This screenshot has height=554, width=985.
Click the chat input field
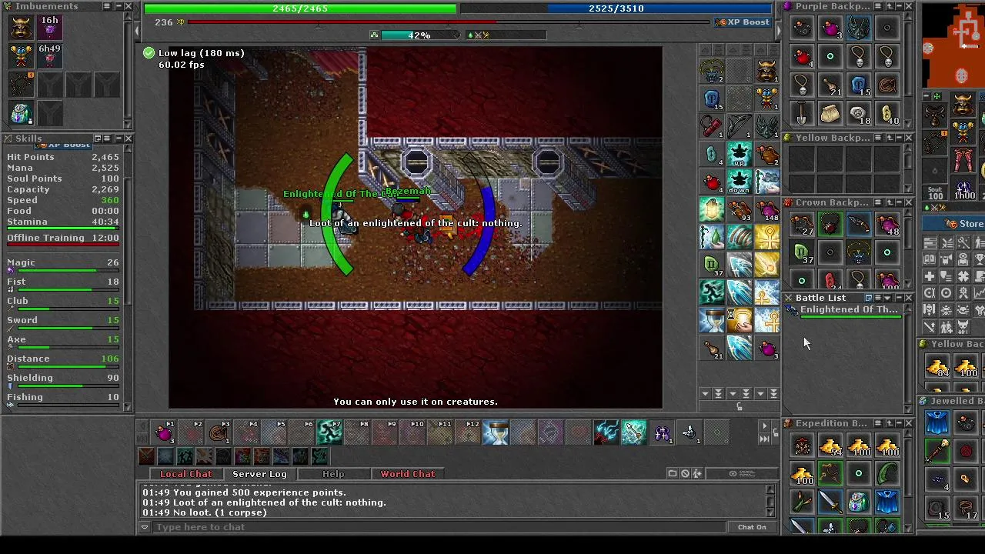coord(439,527)
